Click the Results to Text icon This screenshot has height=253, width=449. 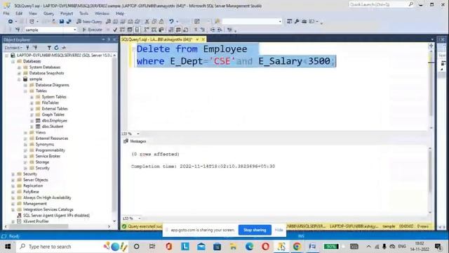click(171, 30)
